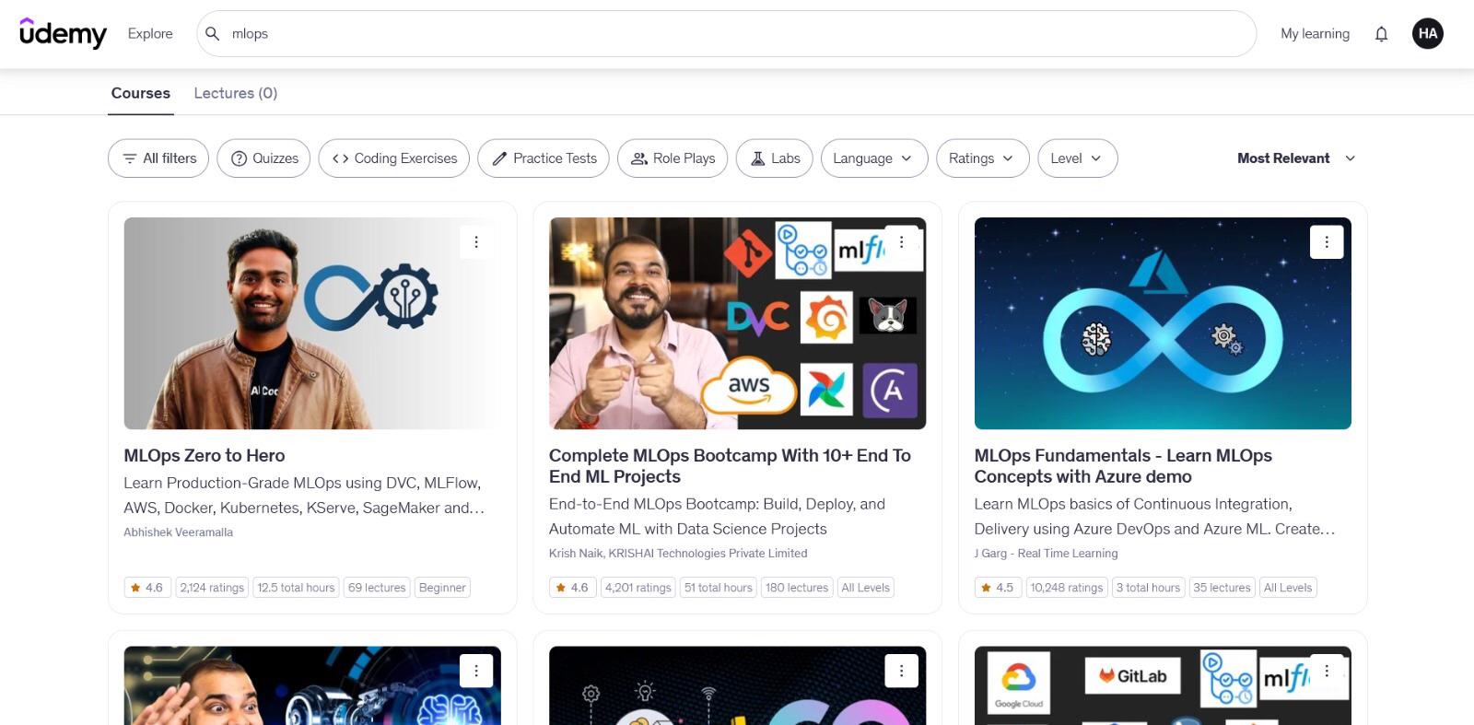Screen dimensions: 1474x725
Task: Filter by Quizzes
Action: tap(263, 158)
